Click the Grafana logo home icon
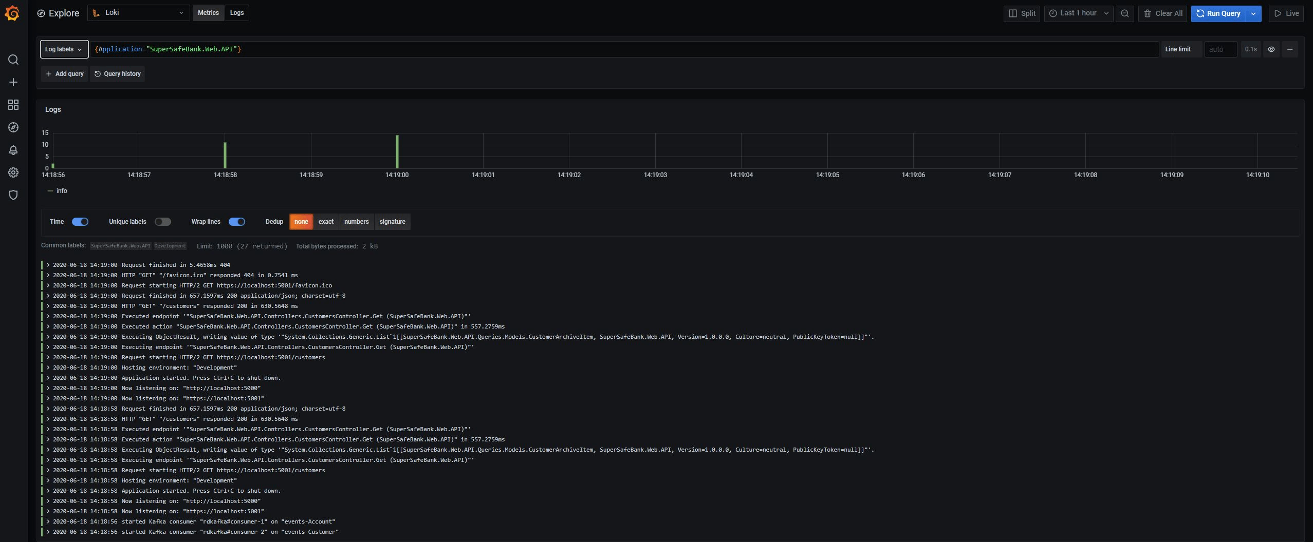The width and height of the screenshot is (1313, 542). [x=13, y=13]
